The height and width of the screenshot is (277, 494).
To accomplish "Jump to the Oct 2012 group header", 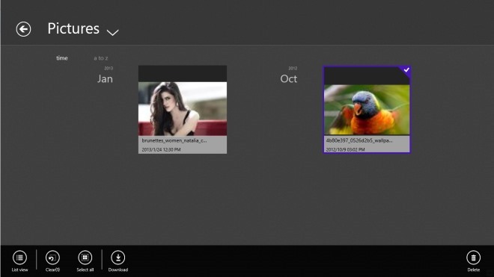I will pos(289,75).
